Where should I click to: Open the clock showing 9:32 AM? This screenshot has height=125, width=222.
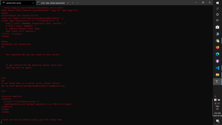[x=217, y=114]
